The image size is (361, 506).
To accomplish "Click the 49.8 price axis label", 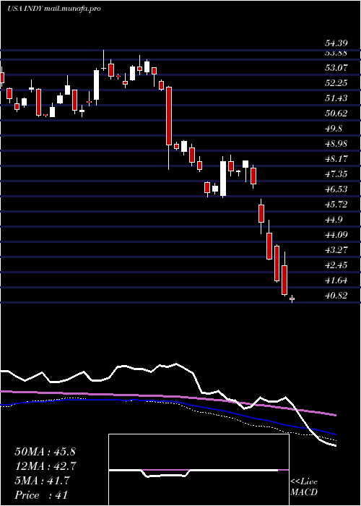I will pyautogui.click(x=334, y=129).
